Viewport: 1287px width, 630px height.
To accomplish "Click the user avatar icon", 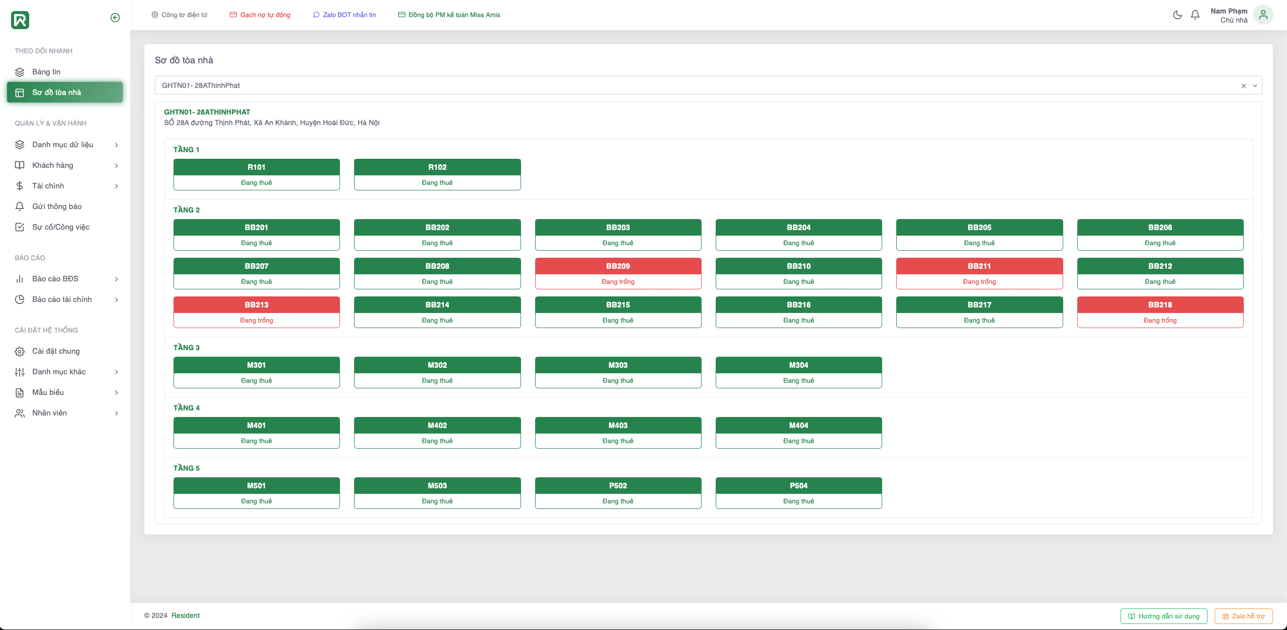I will 1263,15.
